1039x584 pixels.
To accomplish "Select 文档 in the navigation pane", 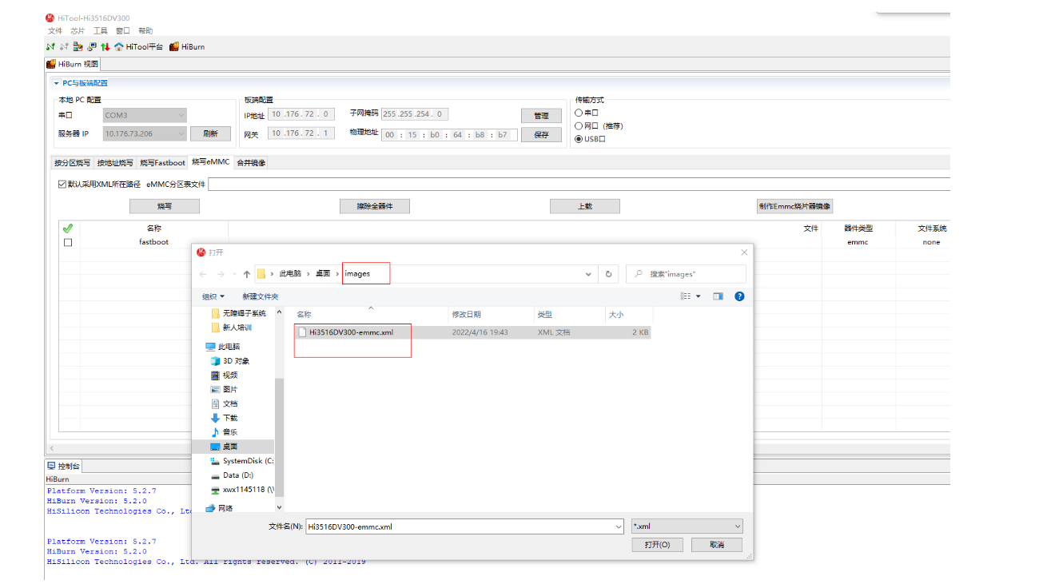I will 224,404.
